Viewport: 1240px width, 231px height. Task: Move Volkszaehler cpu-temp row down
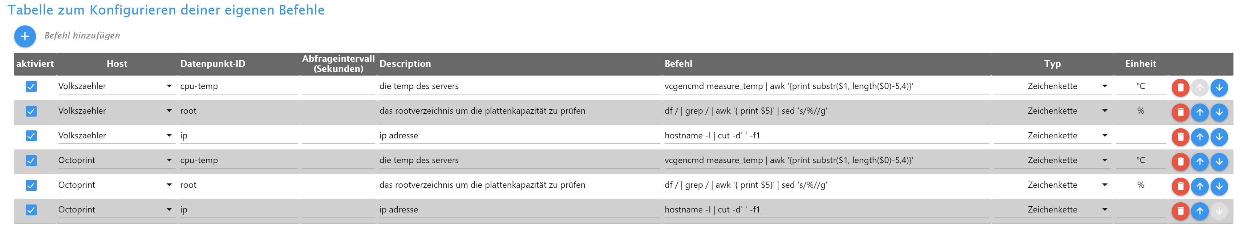(x=1219, y=88)
